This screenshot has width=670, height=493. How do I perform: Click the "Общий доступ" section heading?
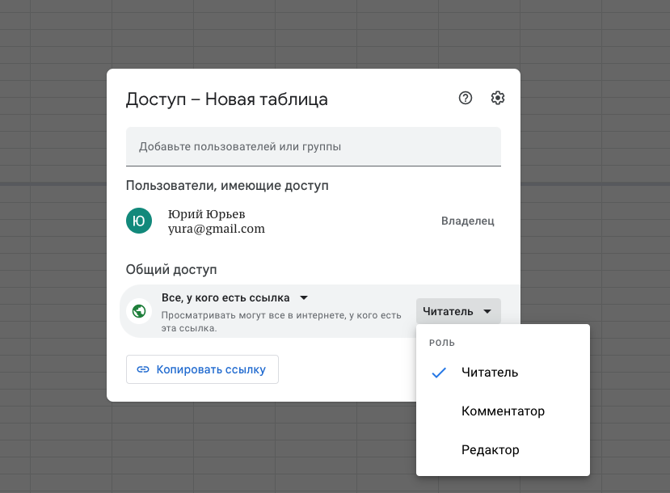point(171,270)
